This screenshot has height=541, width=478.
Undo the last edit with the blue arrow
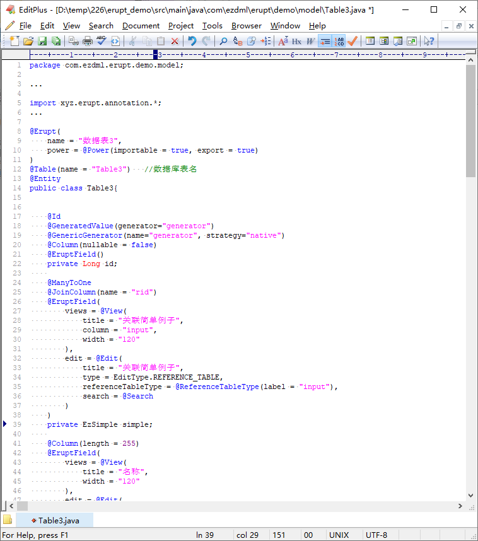point(192,41)
